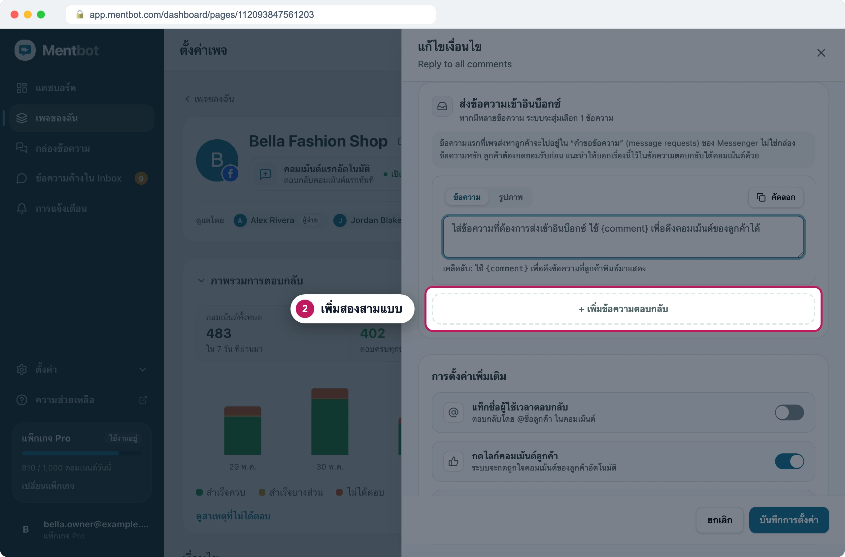Expand the ตั้งค่า sidebar chevron
The width and height of the screenshot is (845, 557).
click(x=143, y=370)
